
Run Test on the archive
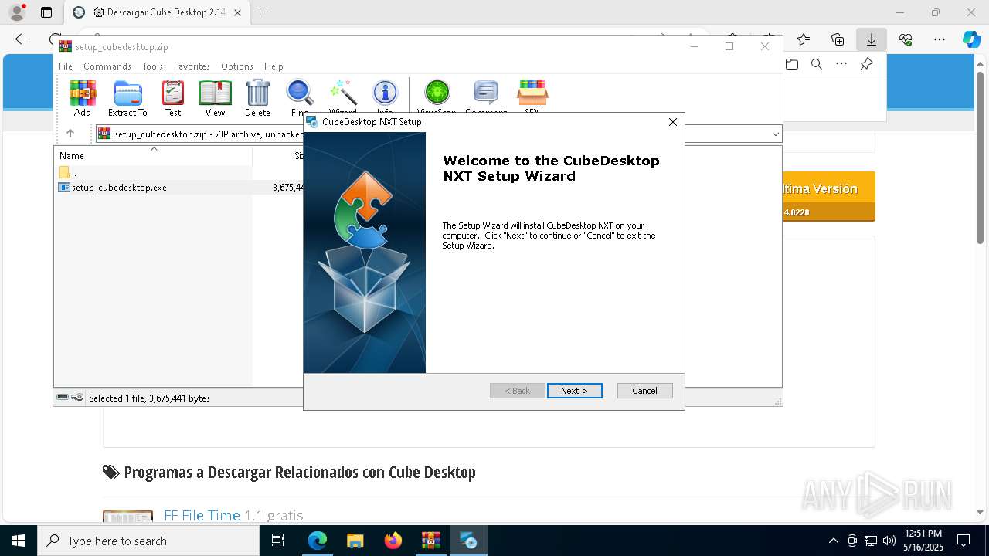[x=173, y=98]
